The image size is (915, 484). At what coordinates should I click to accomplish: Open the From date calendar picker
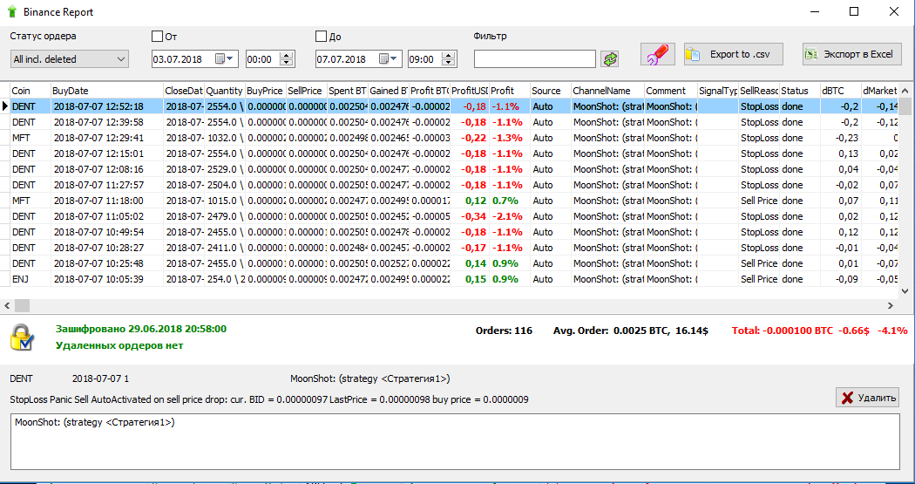(225, 59)
